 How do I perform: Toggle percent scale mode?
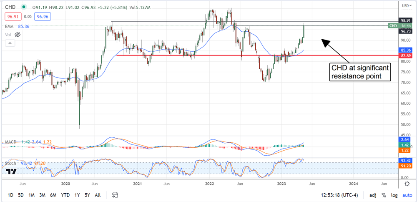coord(384,195)
